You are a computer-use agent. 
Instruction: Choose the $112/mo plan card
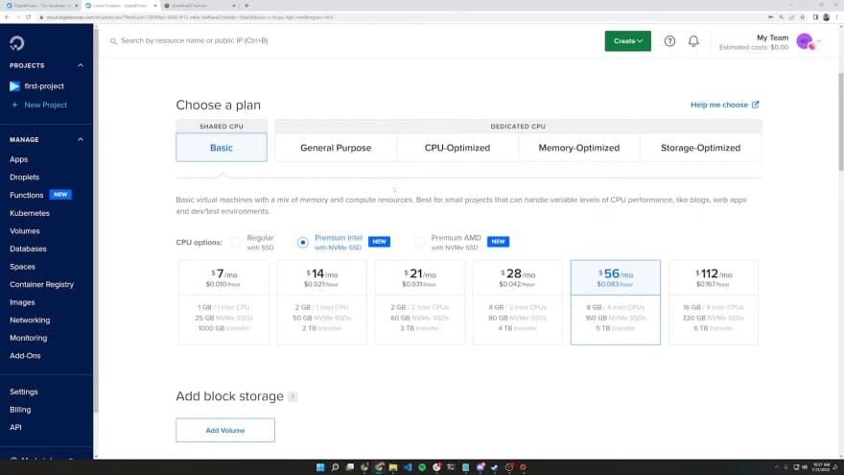pyautogui.click(x=714, y=302)
